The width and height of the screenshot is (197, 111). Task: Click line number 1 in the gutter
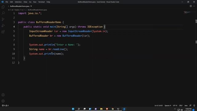tap(14, 13)
